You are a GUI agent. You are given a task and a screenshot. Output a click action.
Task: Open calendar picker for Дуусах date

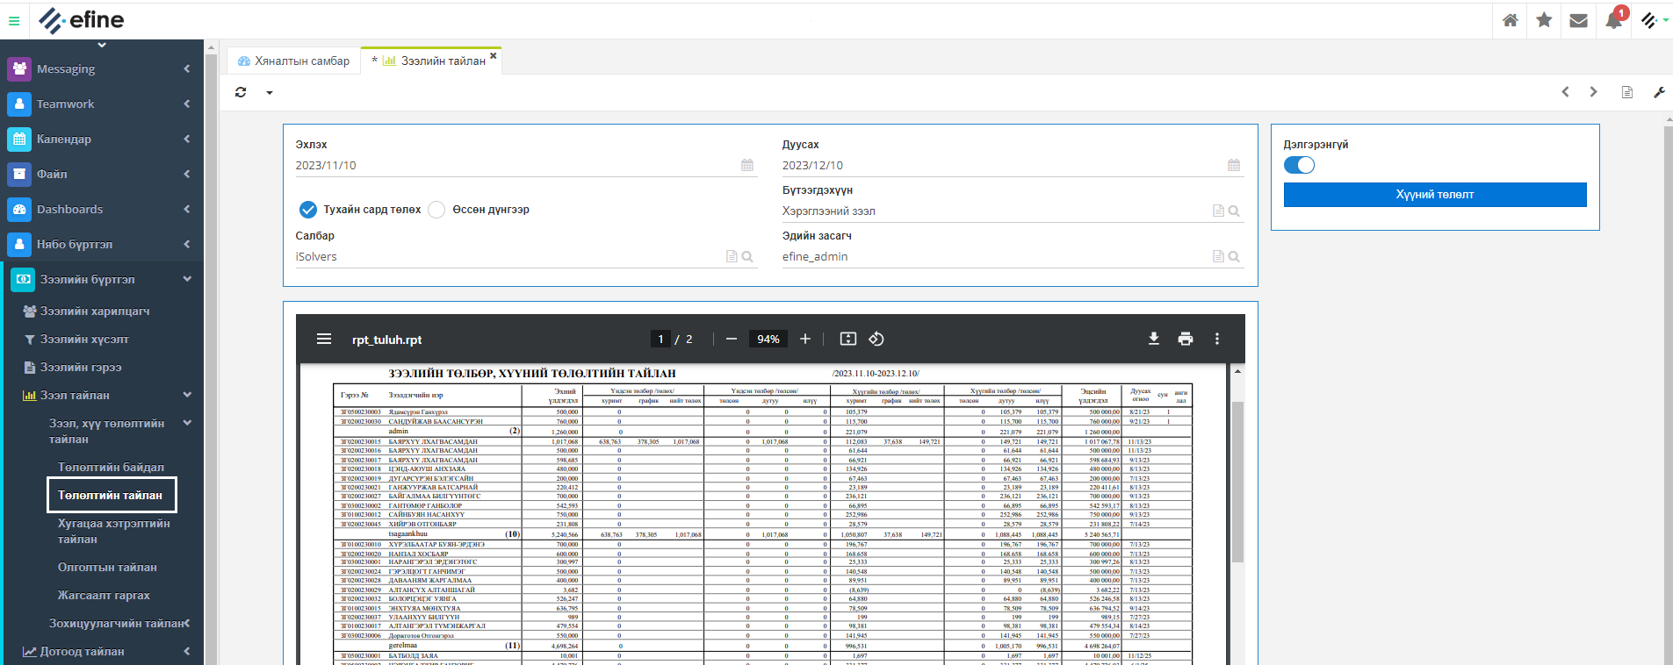click(x=1234, y=165)
